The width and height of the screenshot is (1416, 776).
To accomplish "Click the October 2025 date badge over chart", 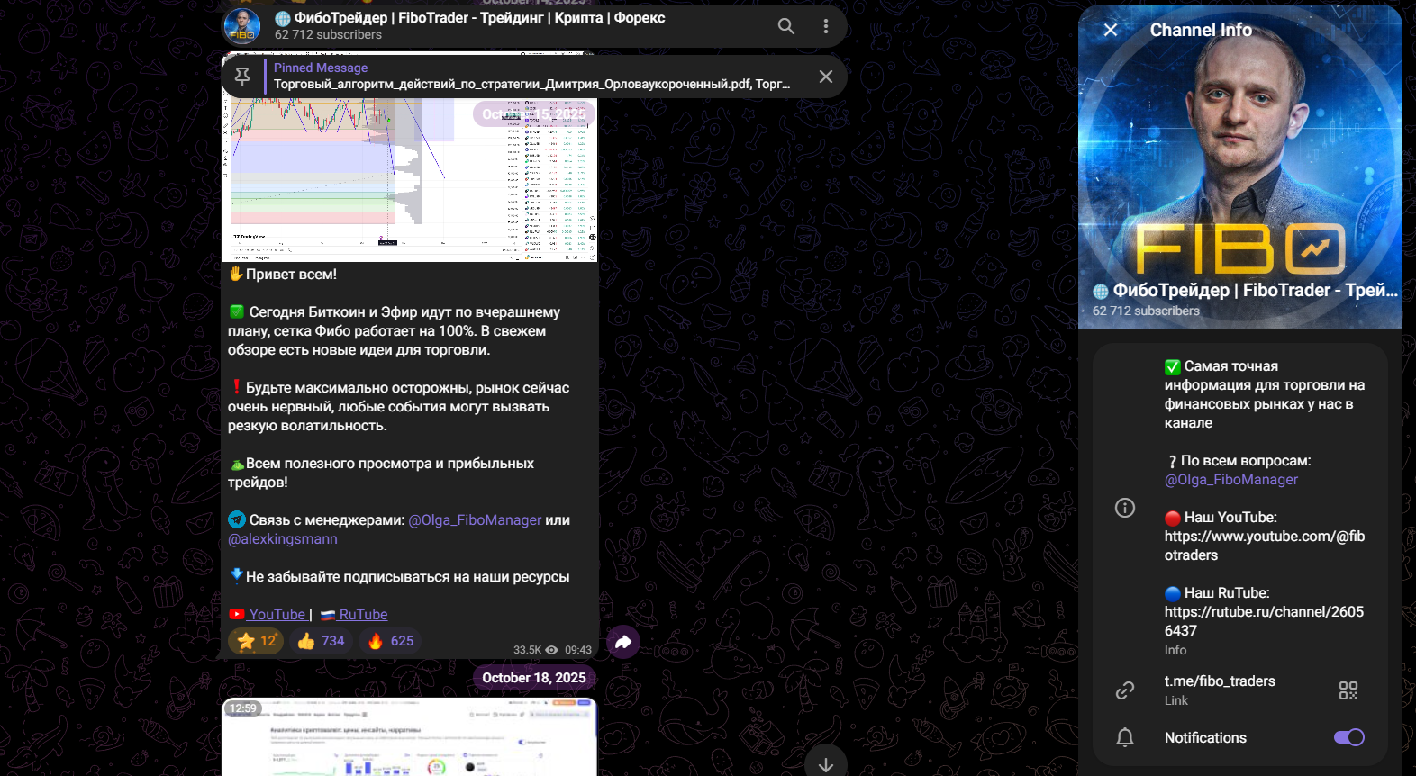I will coord(534,114).
